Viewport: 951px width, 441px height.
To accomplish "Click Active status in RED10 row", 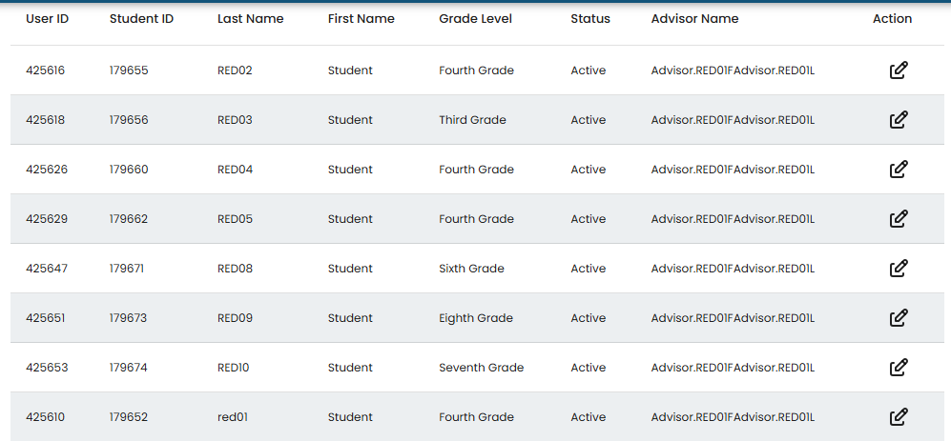I will coord(588,368).
